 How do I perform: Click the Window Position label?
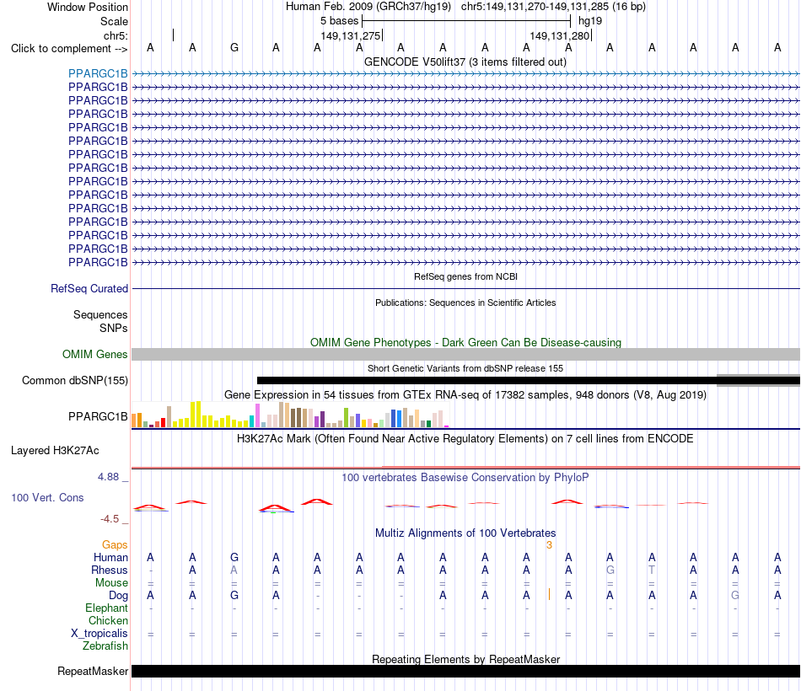pos(88,7)
